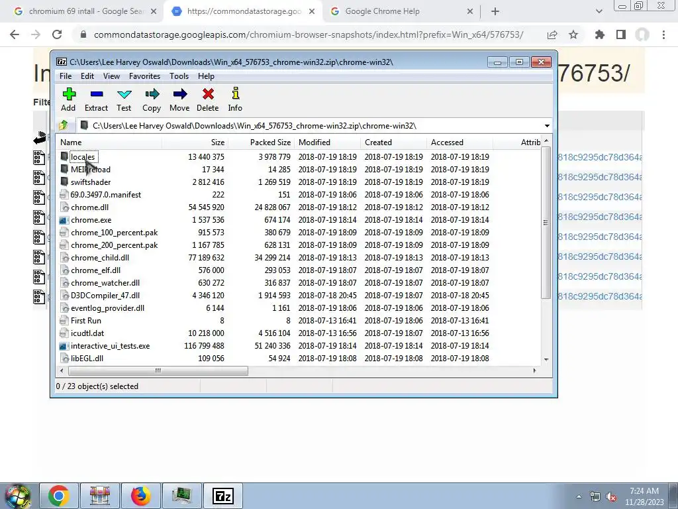Select the interactive_ui_tests.exe file icon
This screenshot has width=678, height=509.
point(64,346)
